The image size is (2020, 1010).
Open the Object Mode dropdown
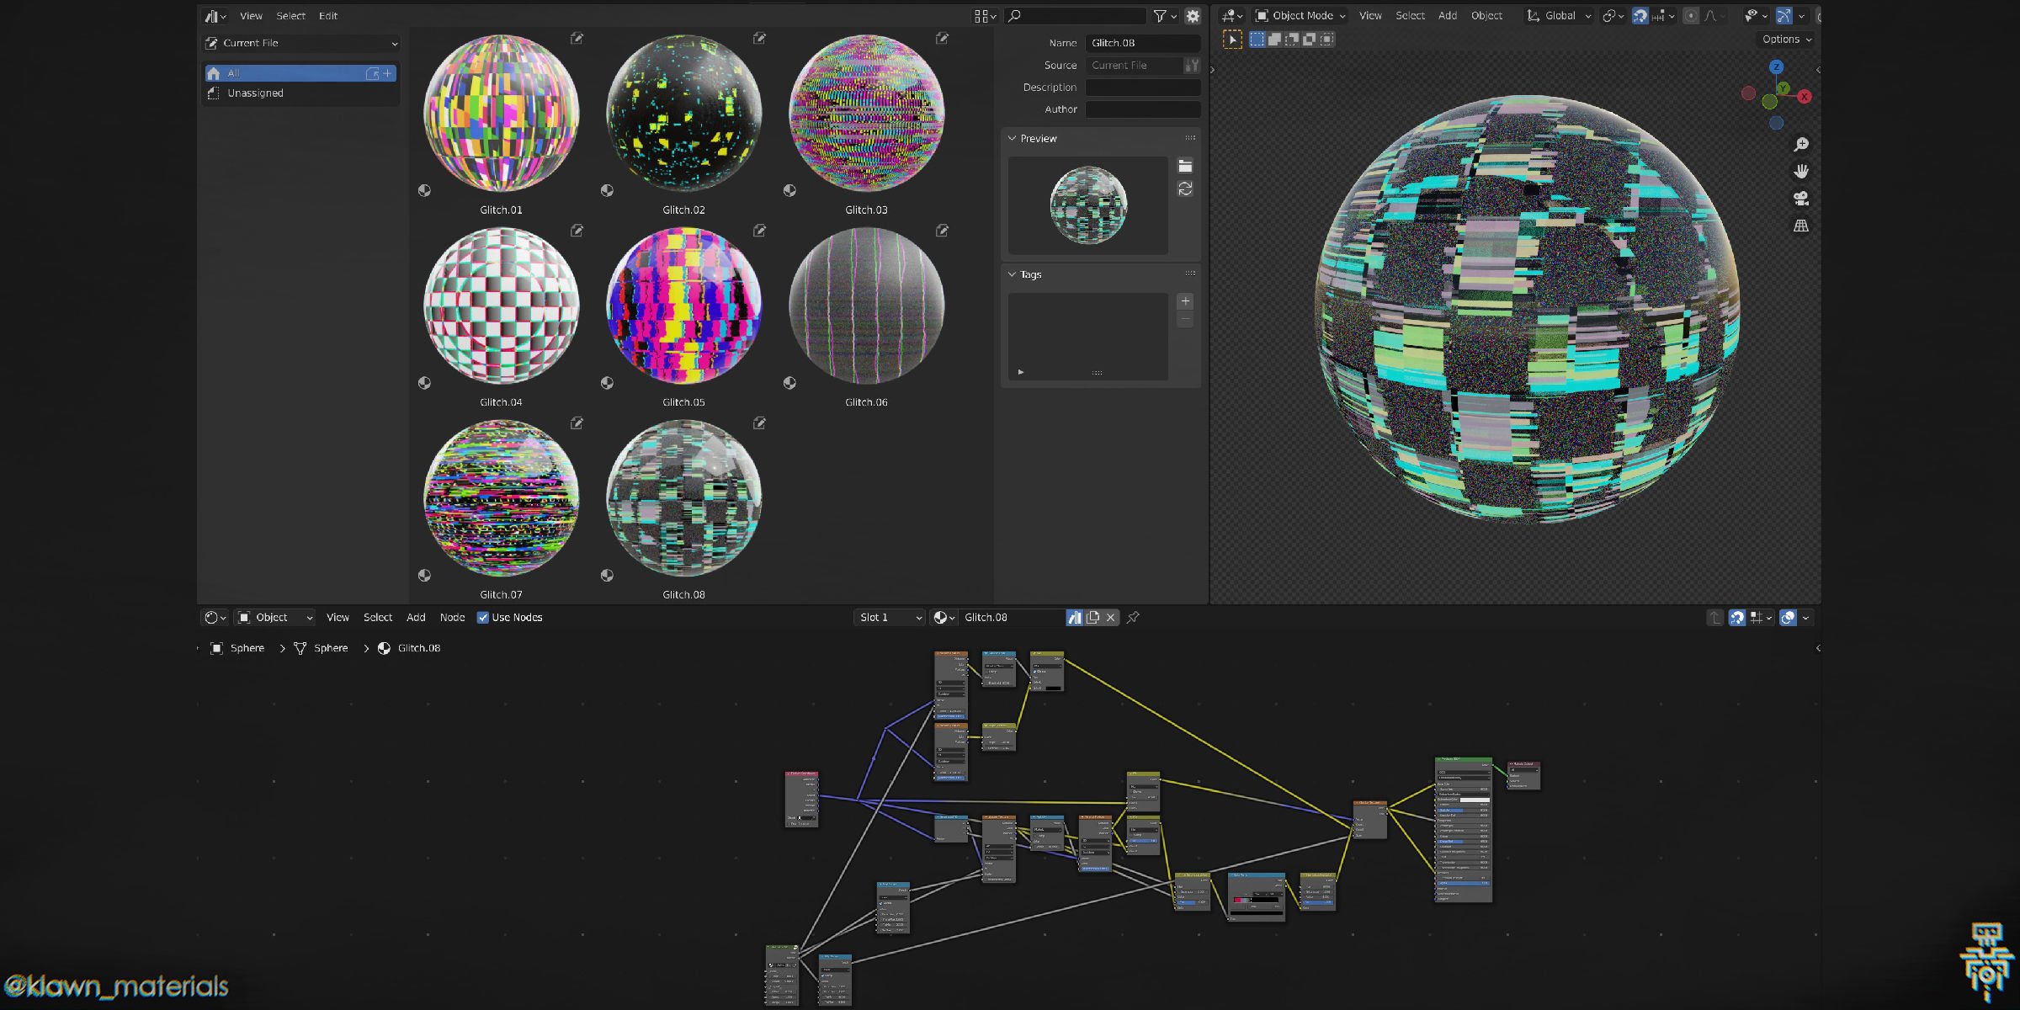[1299, 15]
